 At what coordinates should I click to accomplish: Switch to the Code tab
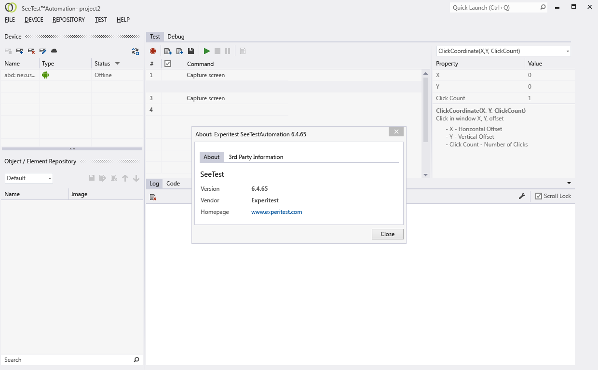point(173,184)
